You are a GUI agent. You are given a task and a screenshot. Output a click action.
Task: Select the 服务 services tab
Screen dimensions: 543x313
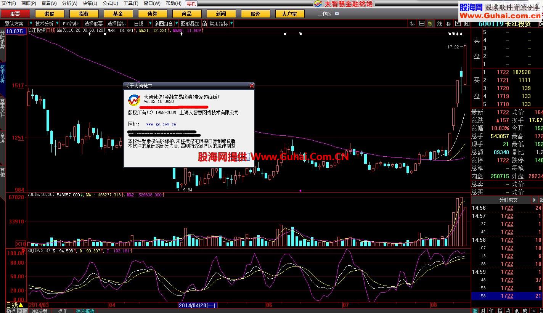pyautogui.click(x=255, y=14)
